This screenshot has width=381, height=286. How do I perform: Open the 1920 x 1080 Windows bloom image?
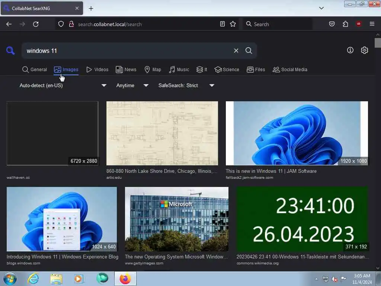pyautogui.click(x=297, y=133)
